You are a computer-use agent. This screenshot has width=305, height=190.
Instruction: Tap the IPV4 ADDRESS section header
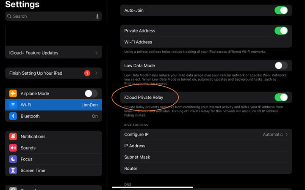tap(136, 125)
